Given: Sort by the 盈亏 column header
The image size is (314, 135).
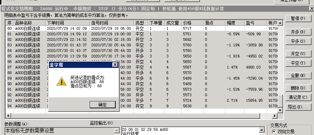Looking at the screenshot, I should click(x=256, y=23).
